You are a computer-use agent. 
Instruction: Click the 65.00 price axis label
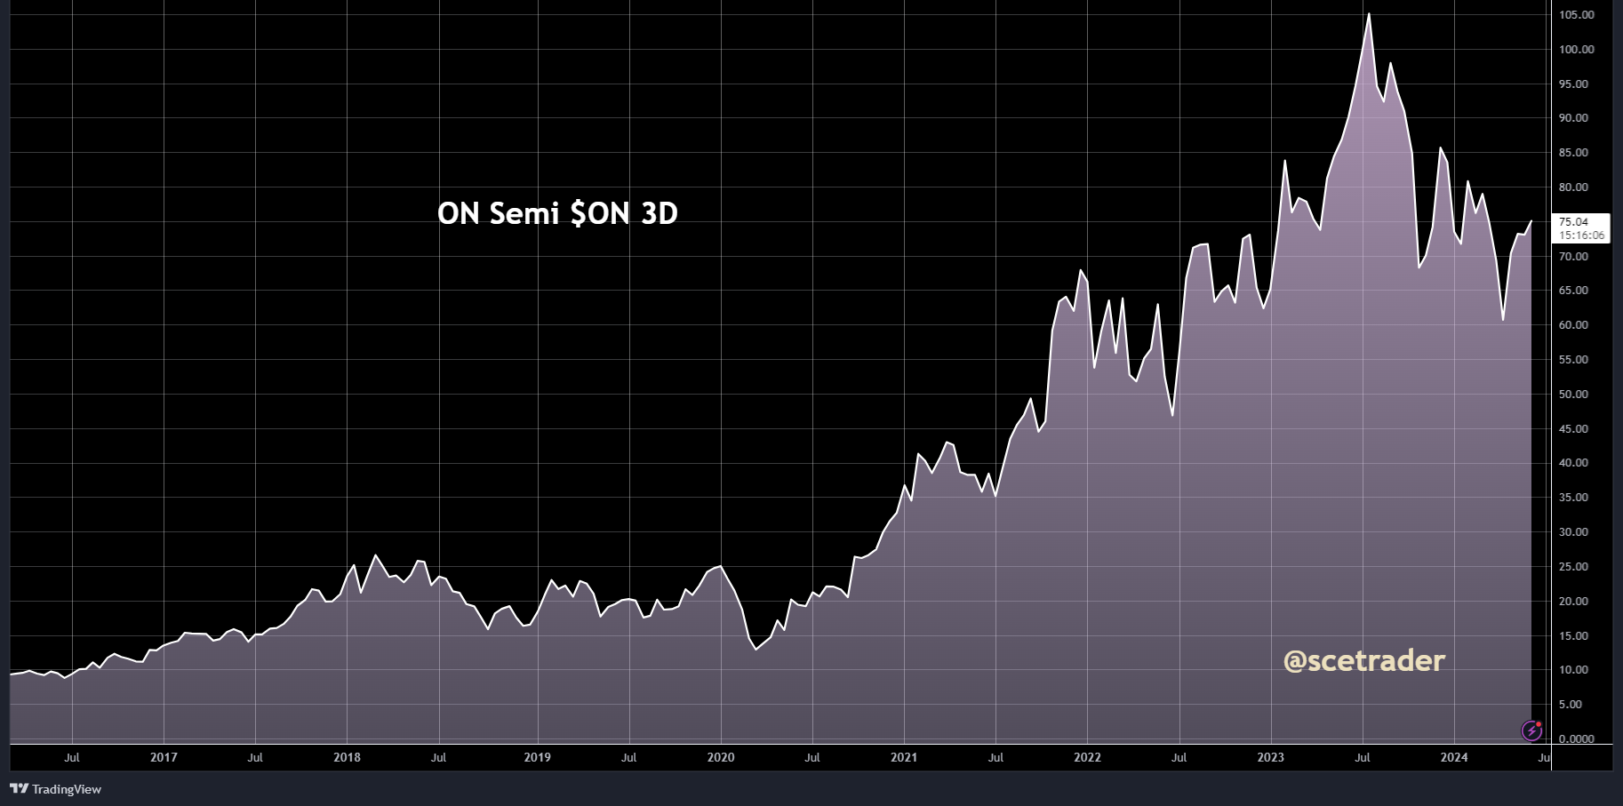[1574, 291]
